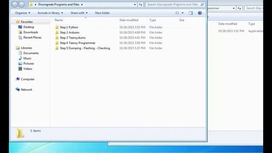Select Computer in navigation pane
This screenshot has width=272, height=153.
coord(28,79)
